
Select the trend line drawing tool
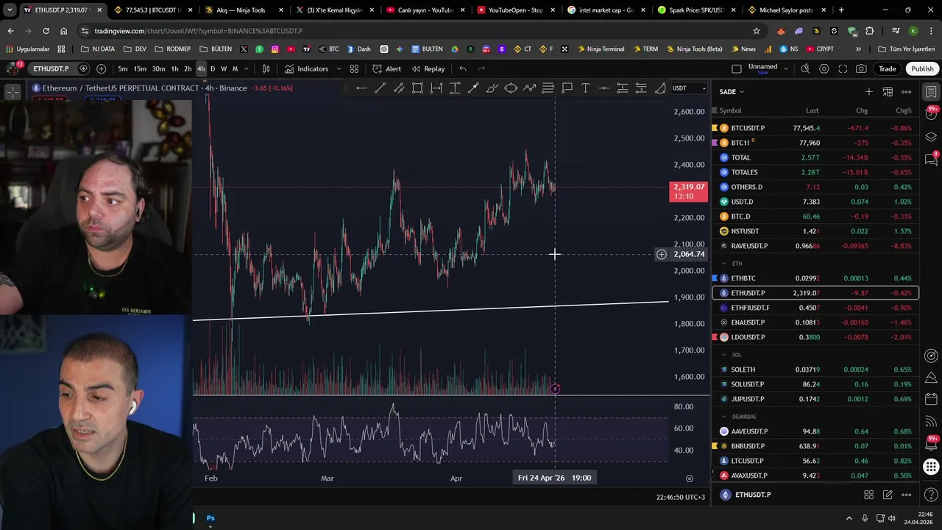[380, 88]
